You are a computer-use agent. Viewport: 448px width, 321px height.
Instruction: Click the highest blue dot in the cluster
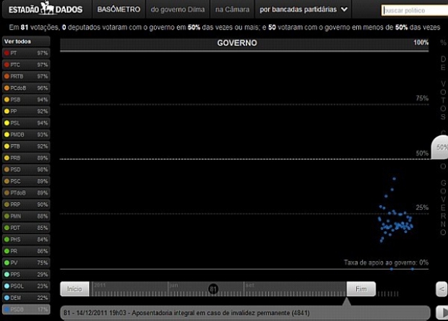[394, 179]
